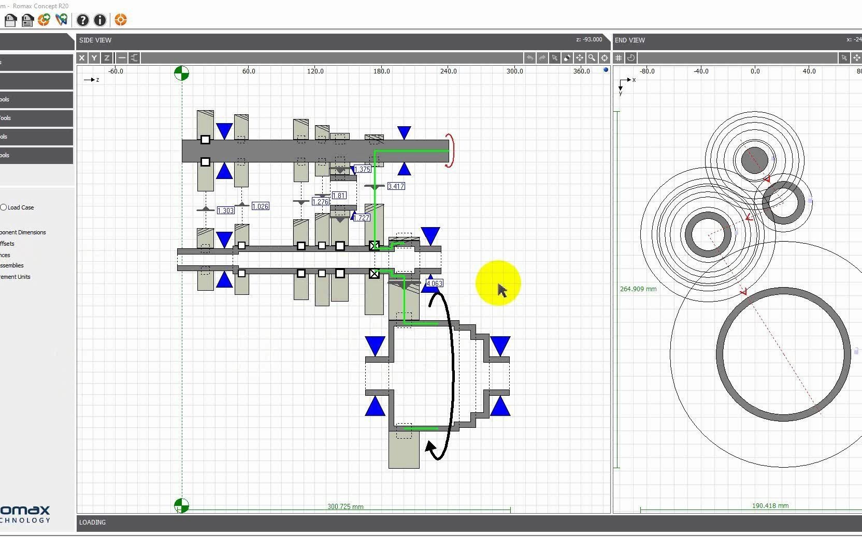This screenshot has width=862, height=538.
Task: Select the Load Case radio button
Action: [4, 207]
